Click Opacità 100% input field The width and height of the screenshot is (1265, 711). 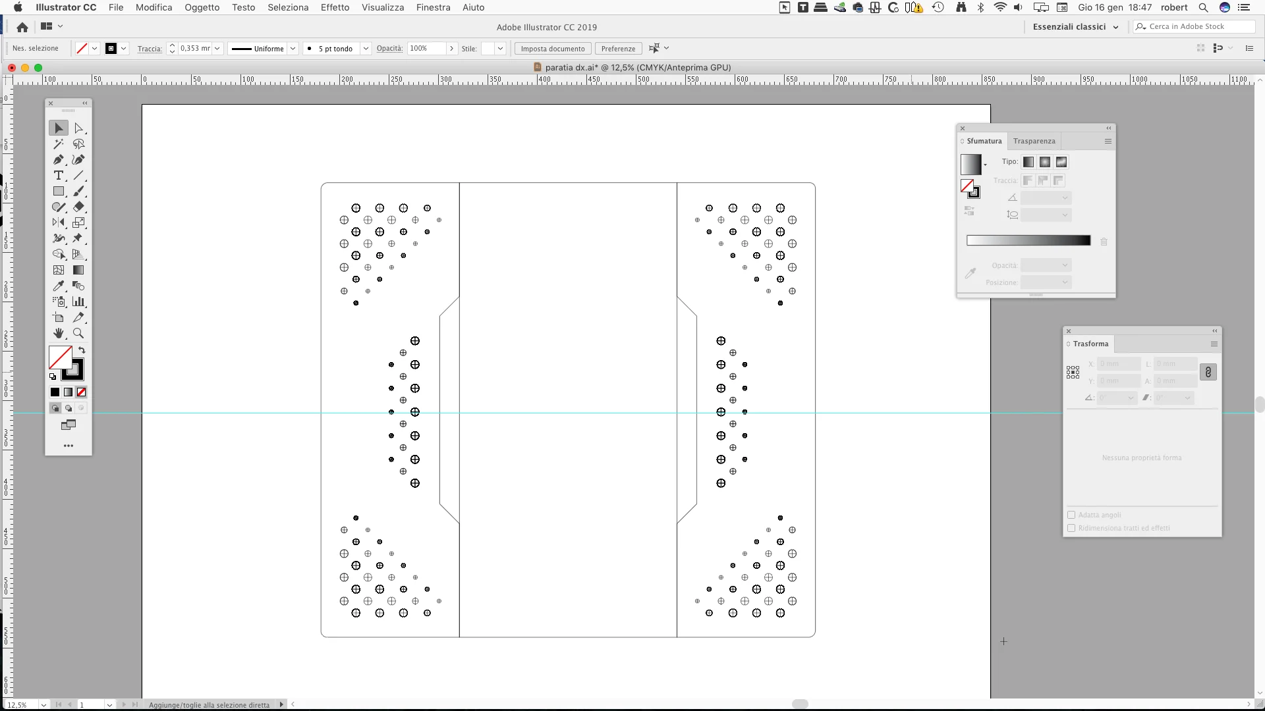point(426,48)
